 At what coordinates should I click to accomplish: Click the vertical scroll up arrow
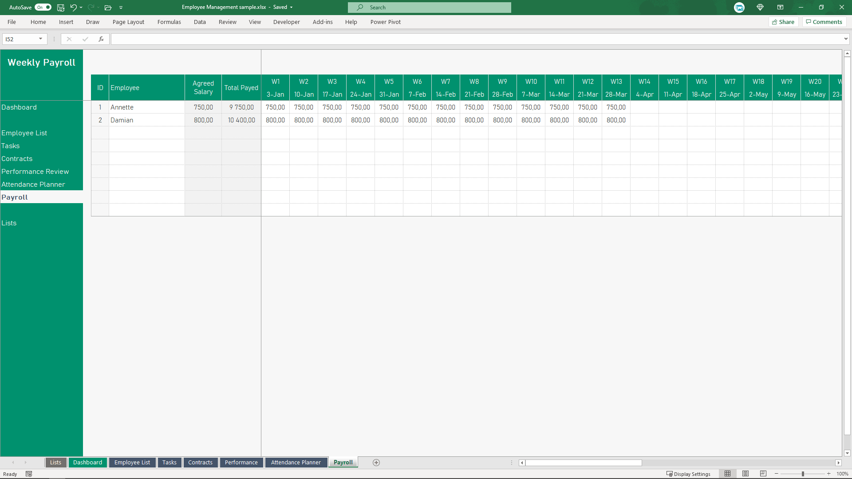tap(847, 53)
